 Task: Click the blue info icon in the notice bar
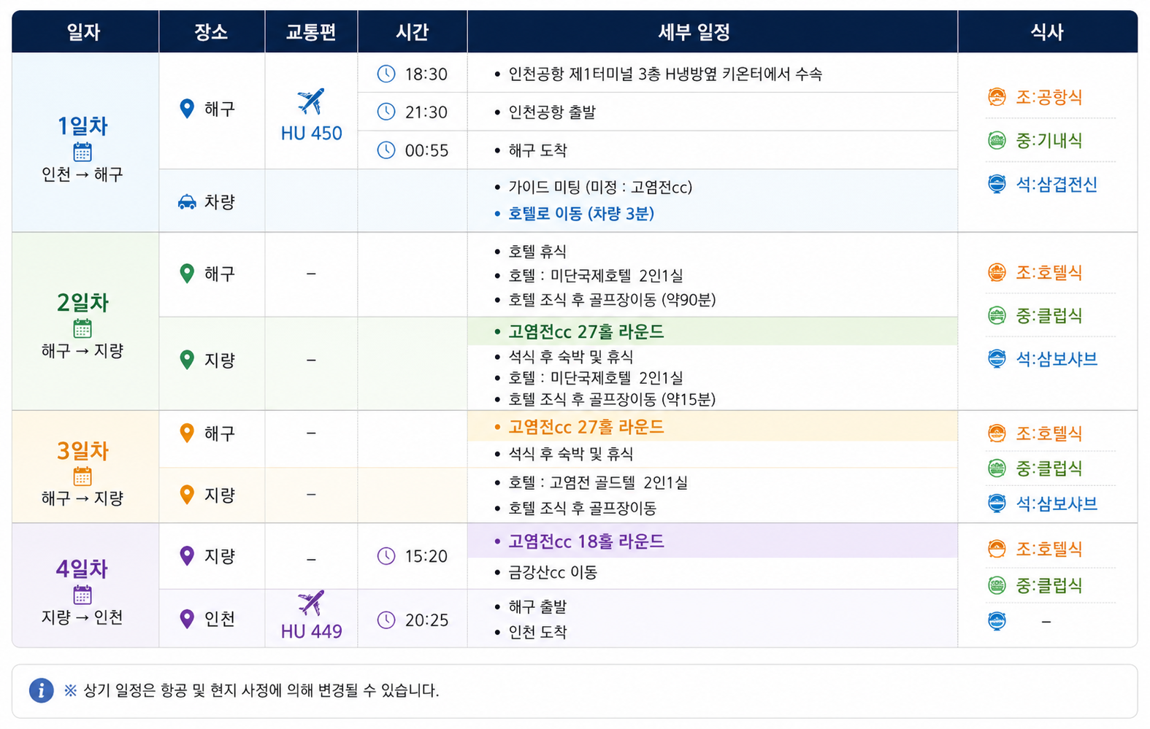pos(41,690)
